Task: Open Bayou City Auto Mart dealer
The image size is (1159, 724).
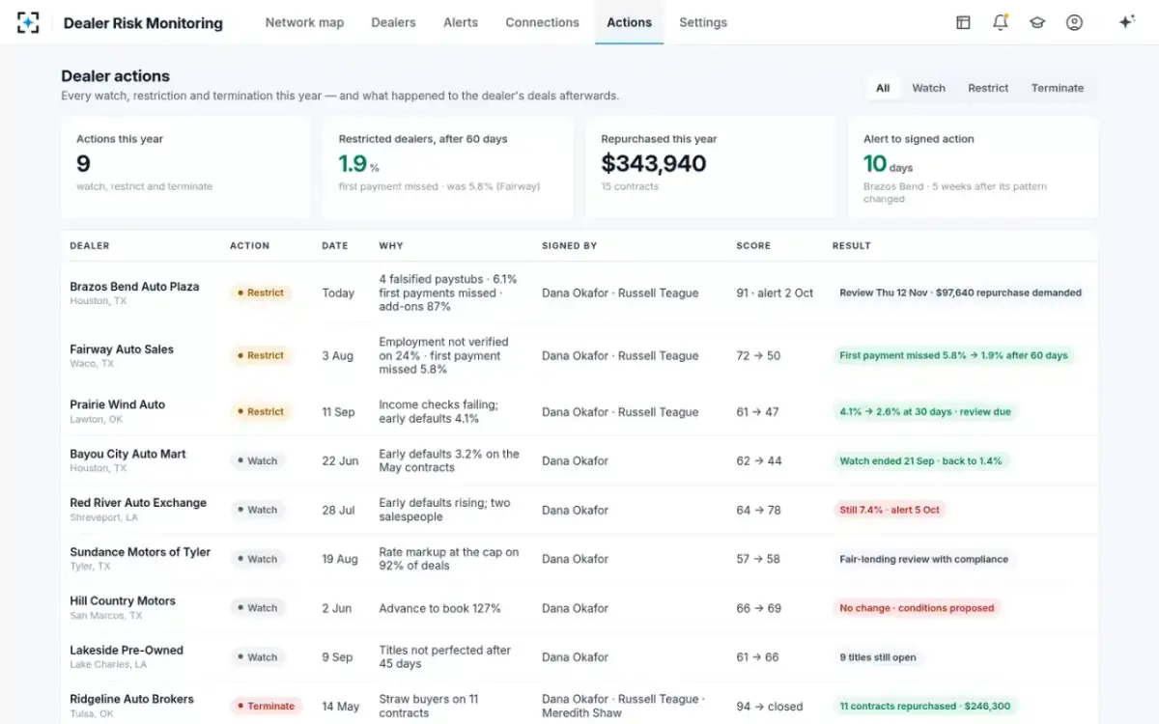Action: [x=127, y=454]
